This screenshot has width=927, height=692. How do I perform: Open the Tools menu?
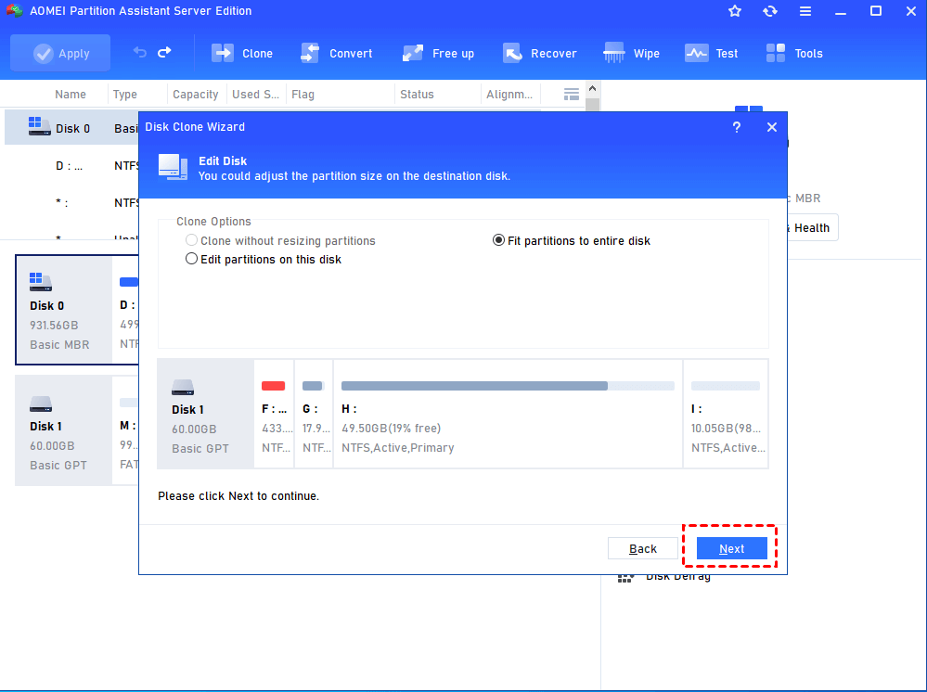coord(794,53)
